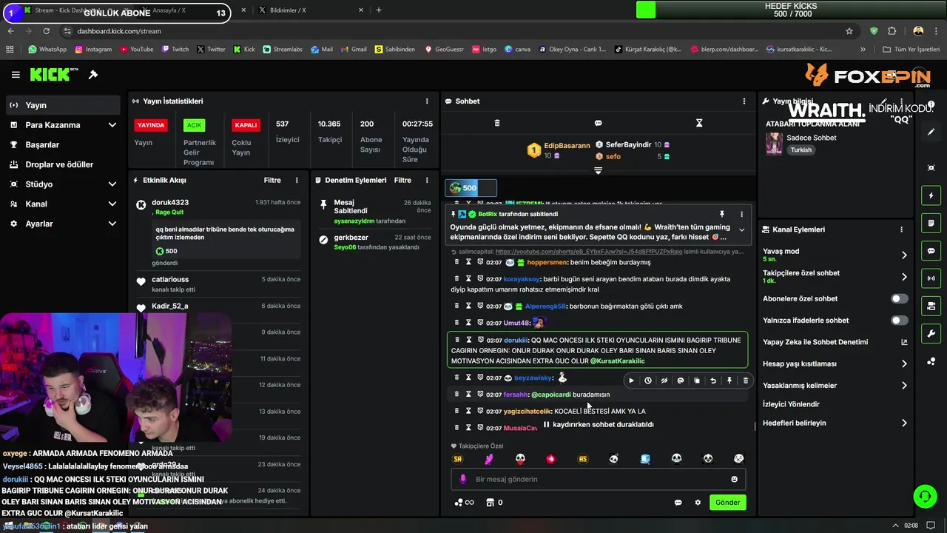
Task: Click mention @ icon in message action bar
Action: [681, 381]
